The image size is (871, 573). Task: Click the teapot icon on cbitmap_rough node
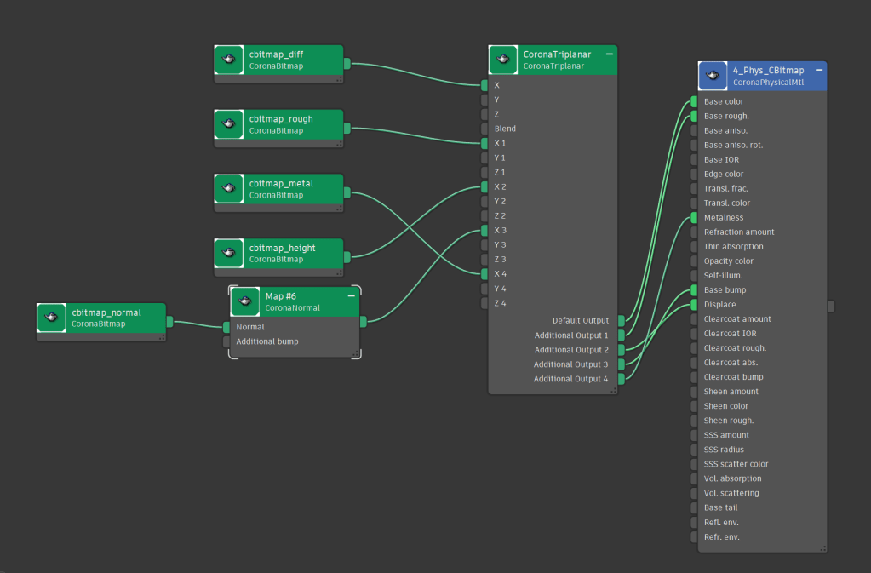229,124
